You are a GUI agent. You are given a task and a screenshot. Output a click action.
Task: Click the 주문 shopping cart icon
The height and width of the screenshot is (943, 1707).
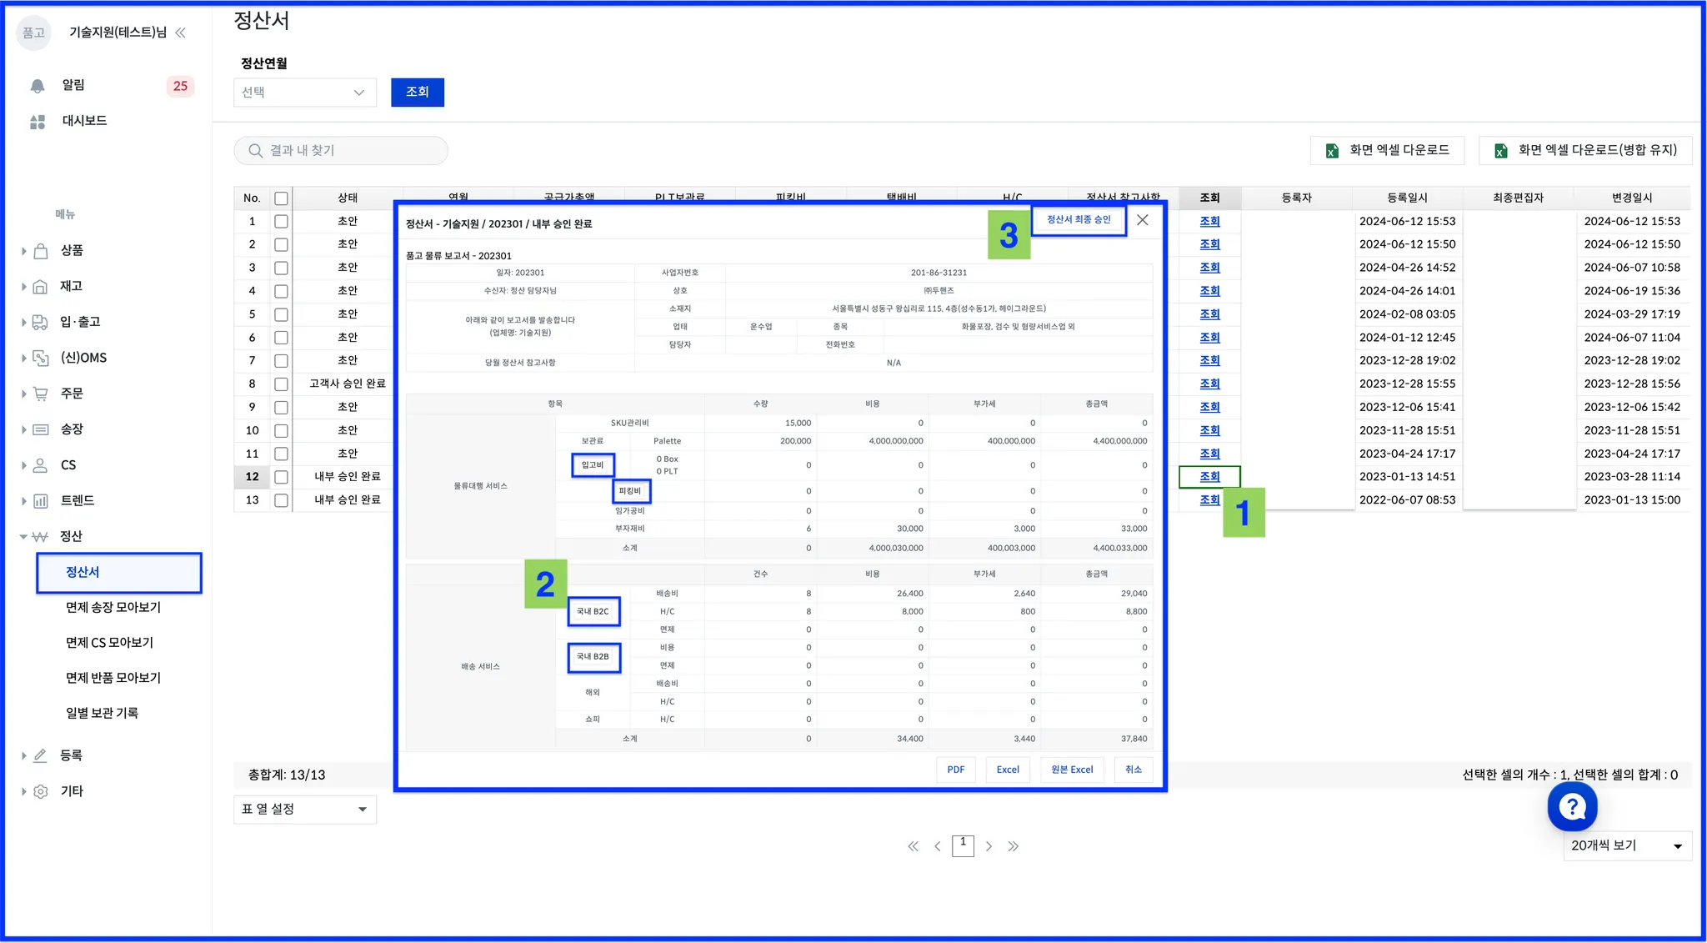(x=40, y=394)
